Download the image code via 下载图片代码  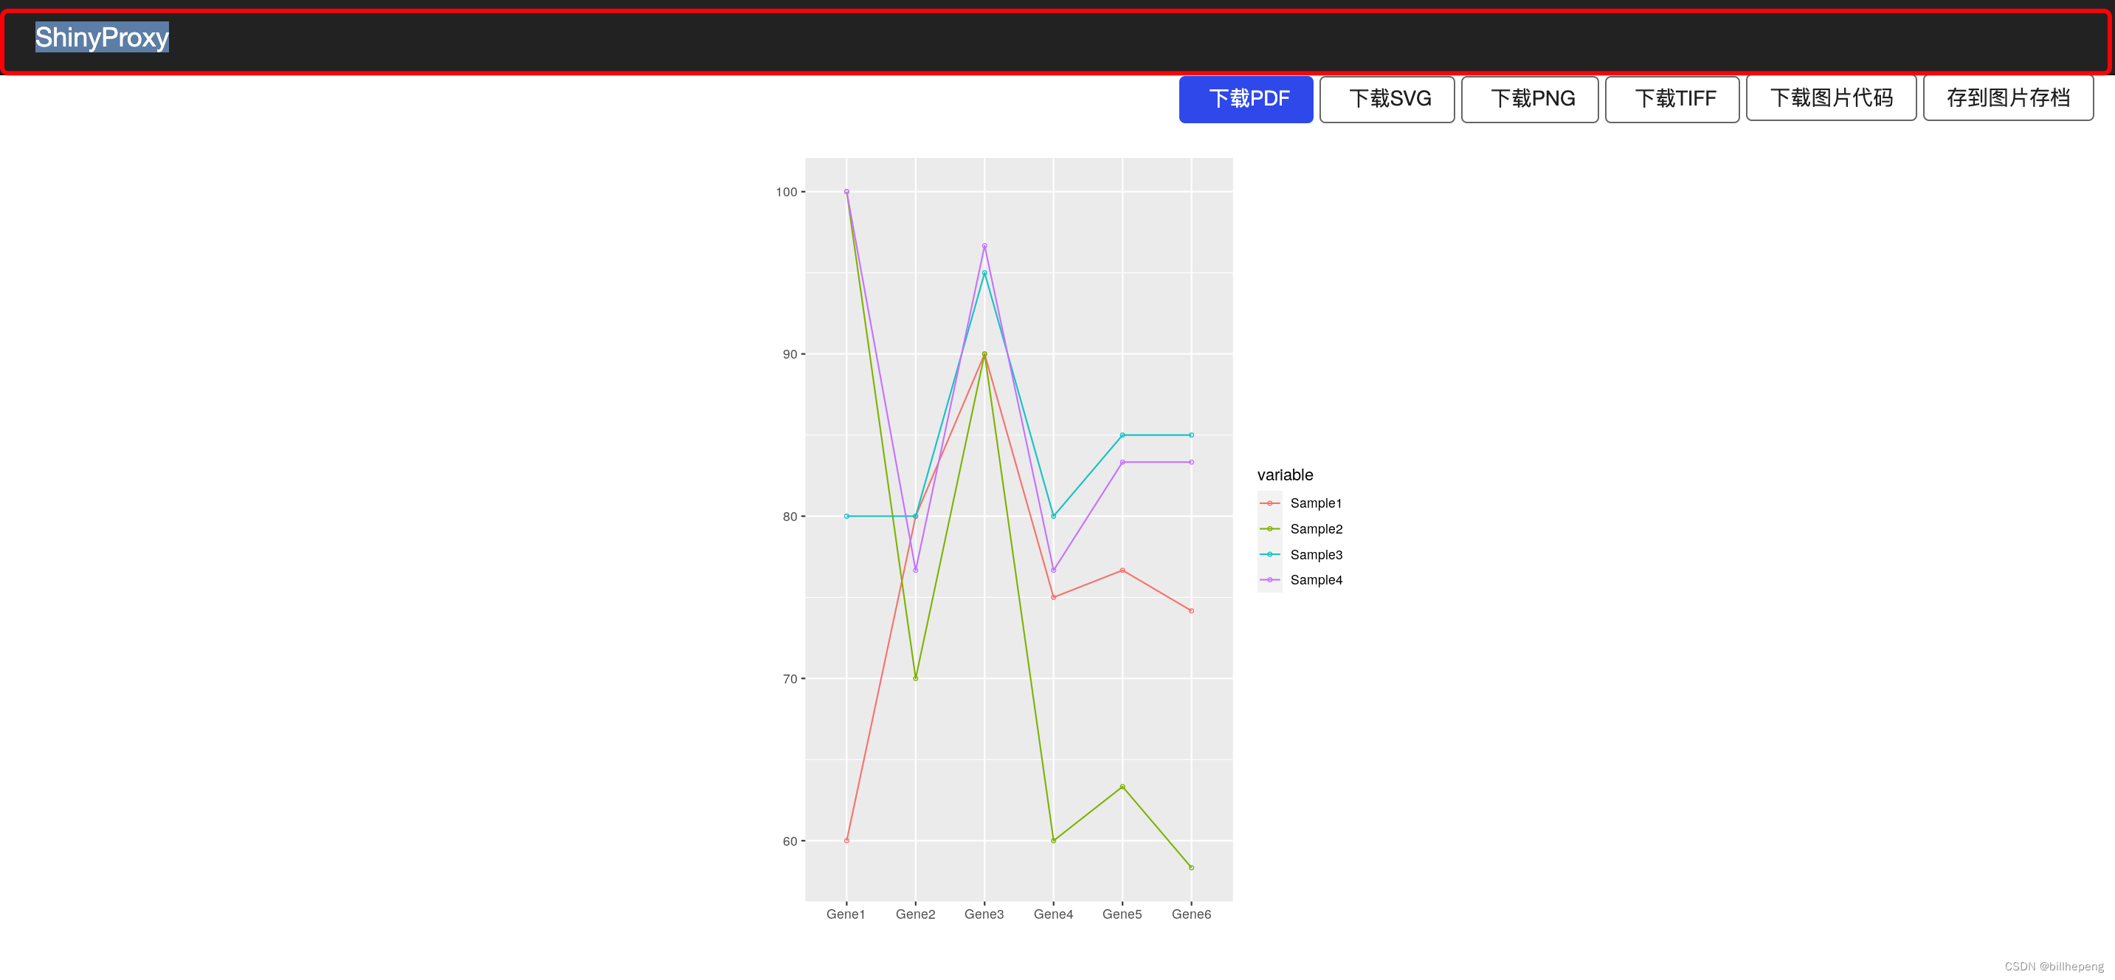point(1830,97)
